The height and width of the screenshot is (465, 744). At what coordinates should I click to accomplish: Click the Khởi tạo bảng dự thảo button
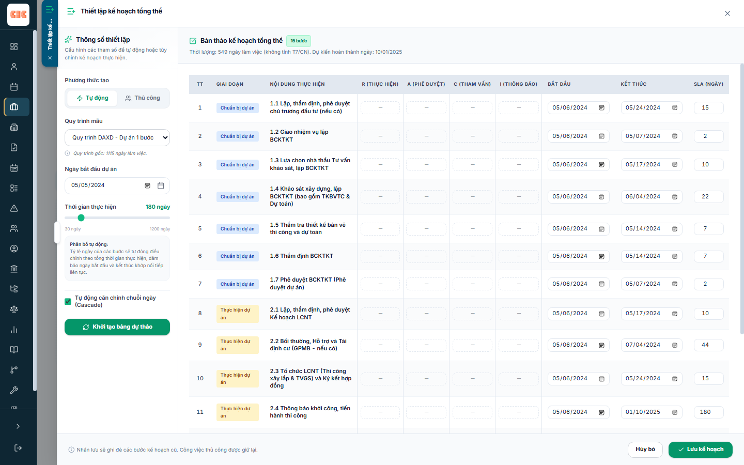(x=117, y=327)
